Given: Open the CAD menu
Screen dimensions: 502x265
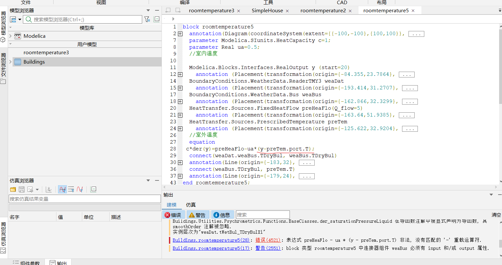Looking at the screenshot, I should click(x=342, y=2).
